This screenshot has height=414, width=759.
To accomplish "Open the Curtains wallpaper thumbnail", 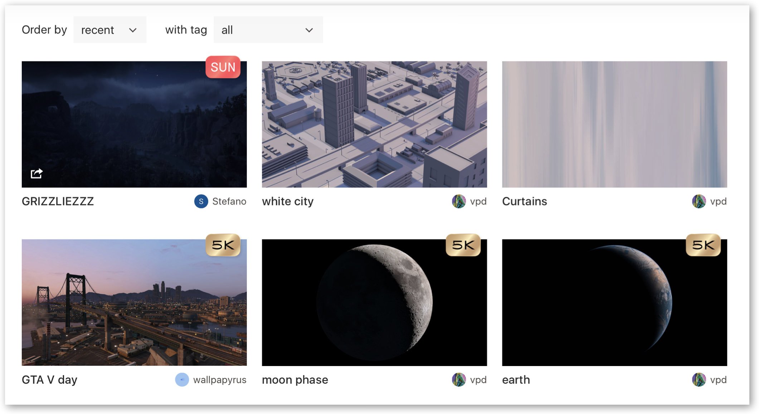I will [614, 124].
